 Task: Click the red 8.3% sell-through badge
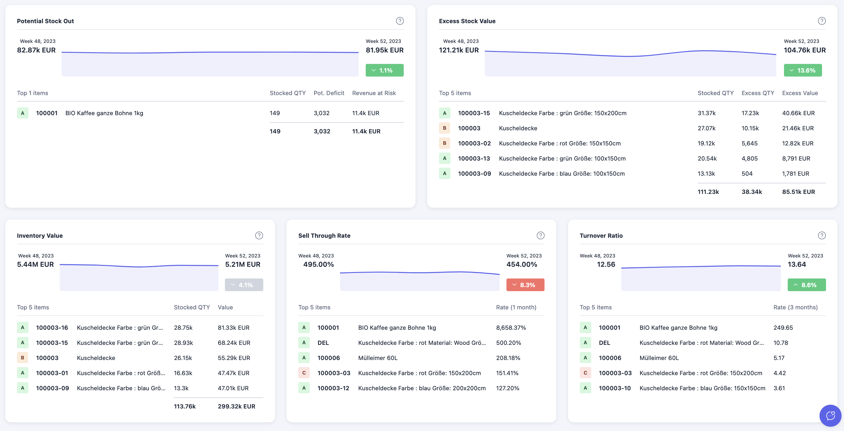(x=525, y=285)
